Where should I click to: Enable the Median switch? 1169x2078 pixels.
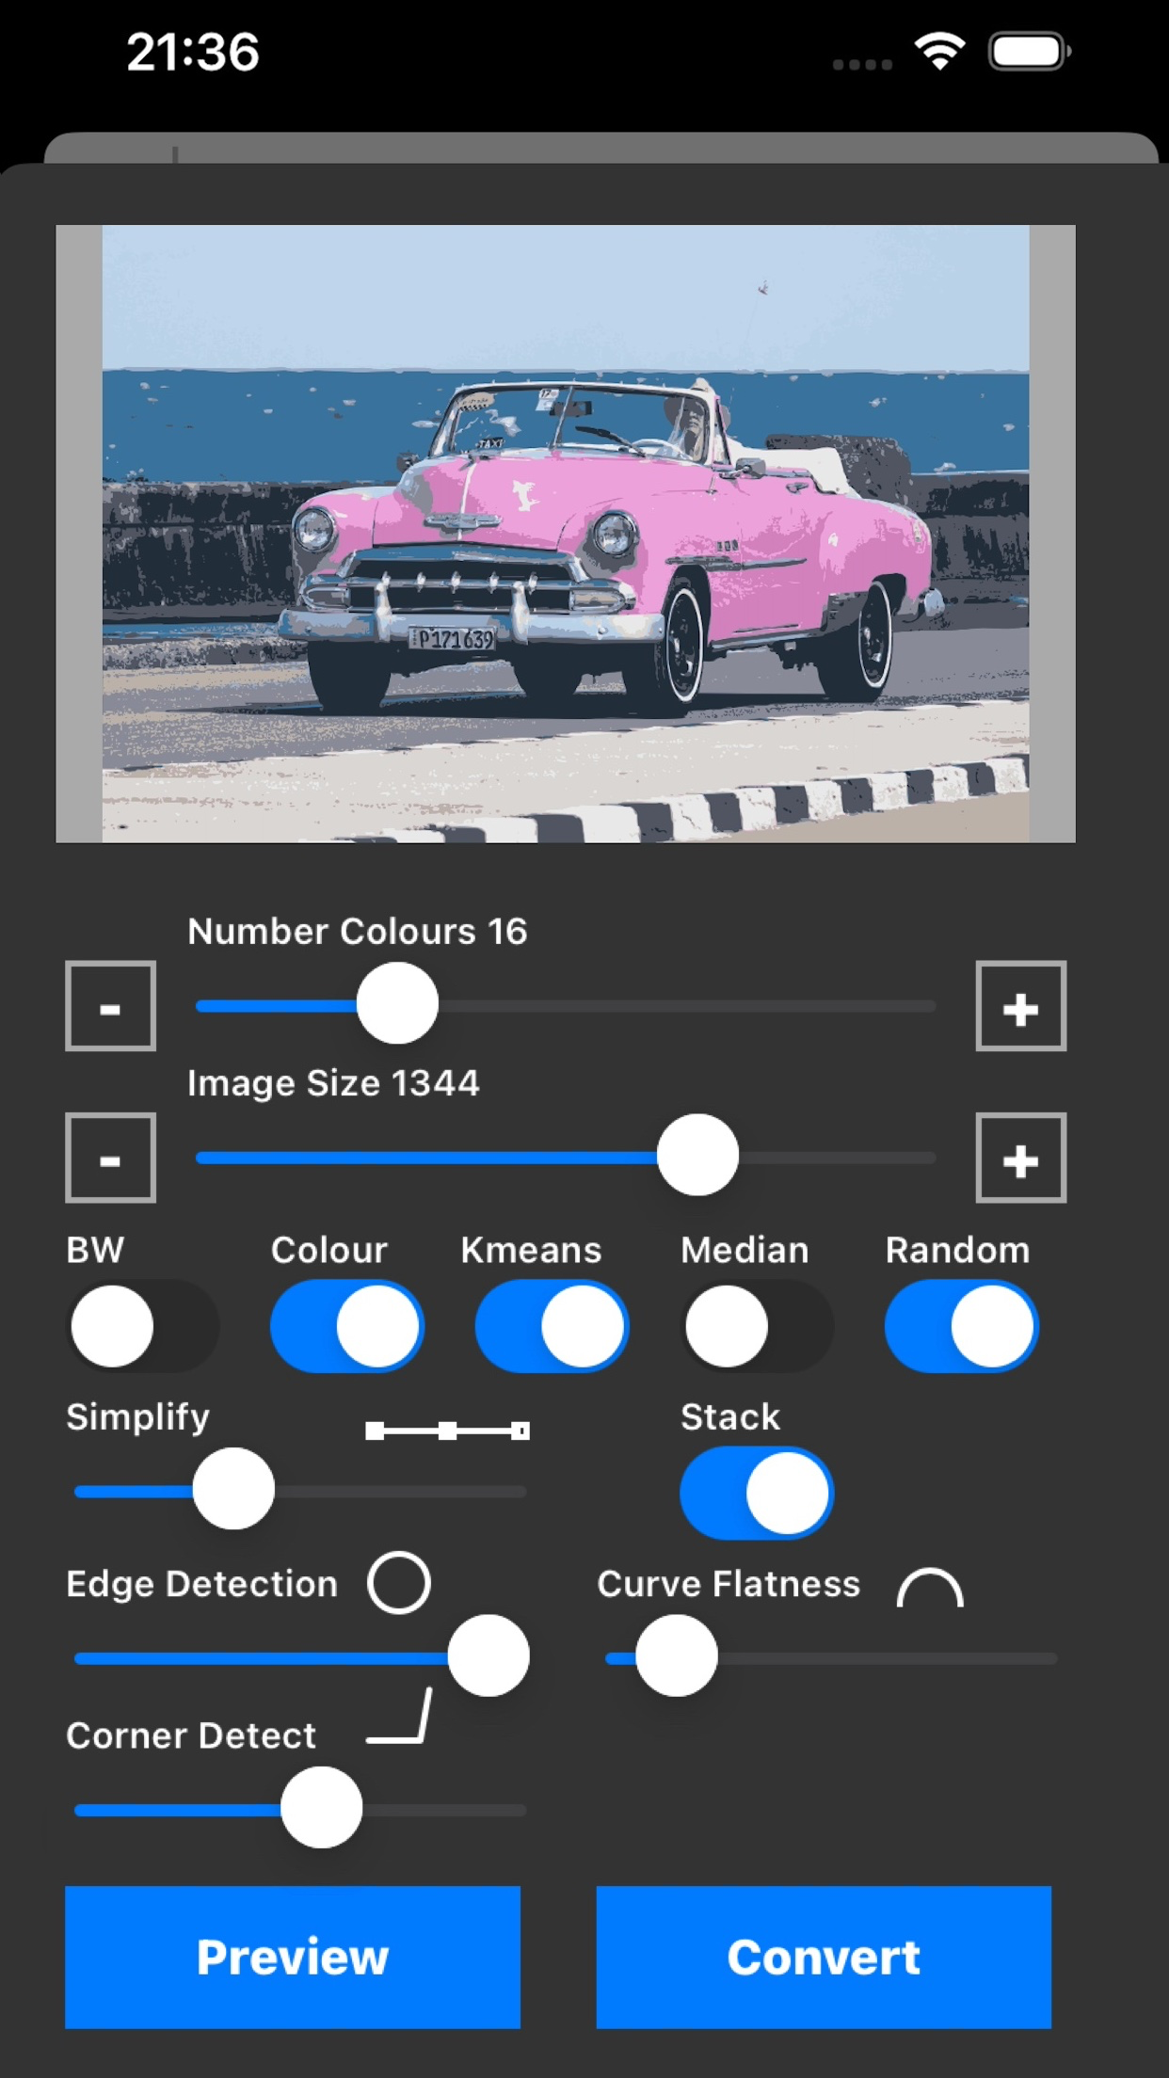[x=757, y=1326]
